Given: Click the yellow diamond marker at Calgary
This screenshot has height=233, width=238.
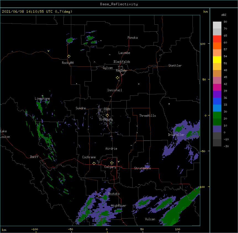Looking at the screenshot, I should coord(112,163).
